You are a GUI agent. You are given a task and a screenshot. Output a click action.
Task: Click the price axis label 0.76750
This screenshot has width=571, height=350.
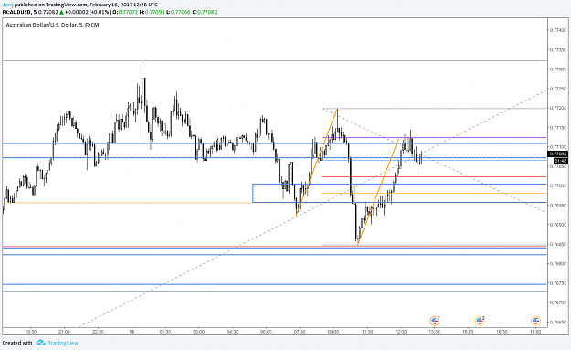point(558,283)
